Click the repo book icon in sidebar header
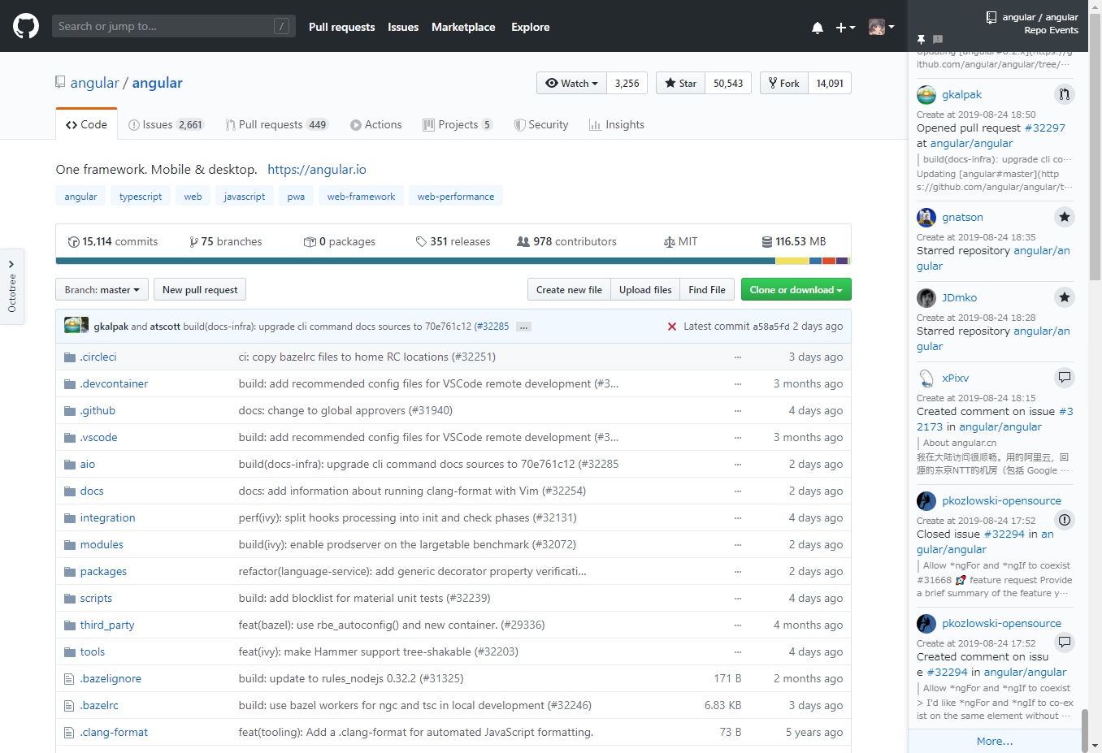This screenshot has height=753, width=1102. (x=991, y=17)
